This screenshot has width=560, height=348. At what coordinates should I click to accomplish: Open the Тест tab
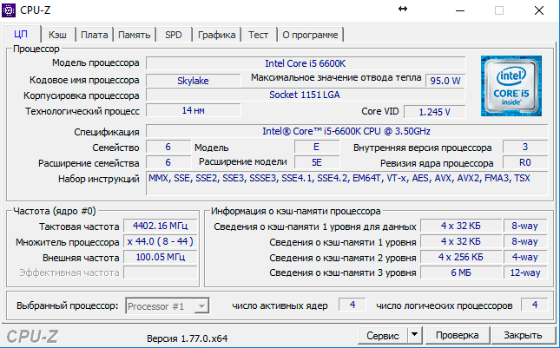click(x=258, y=35)
